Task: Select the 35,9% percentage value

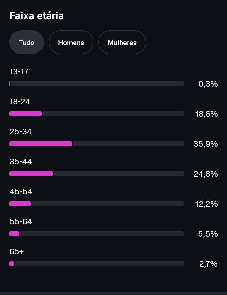Action: tap(206, 144)
